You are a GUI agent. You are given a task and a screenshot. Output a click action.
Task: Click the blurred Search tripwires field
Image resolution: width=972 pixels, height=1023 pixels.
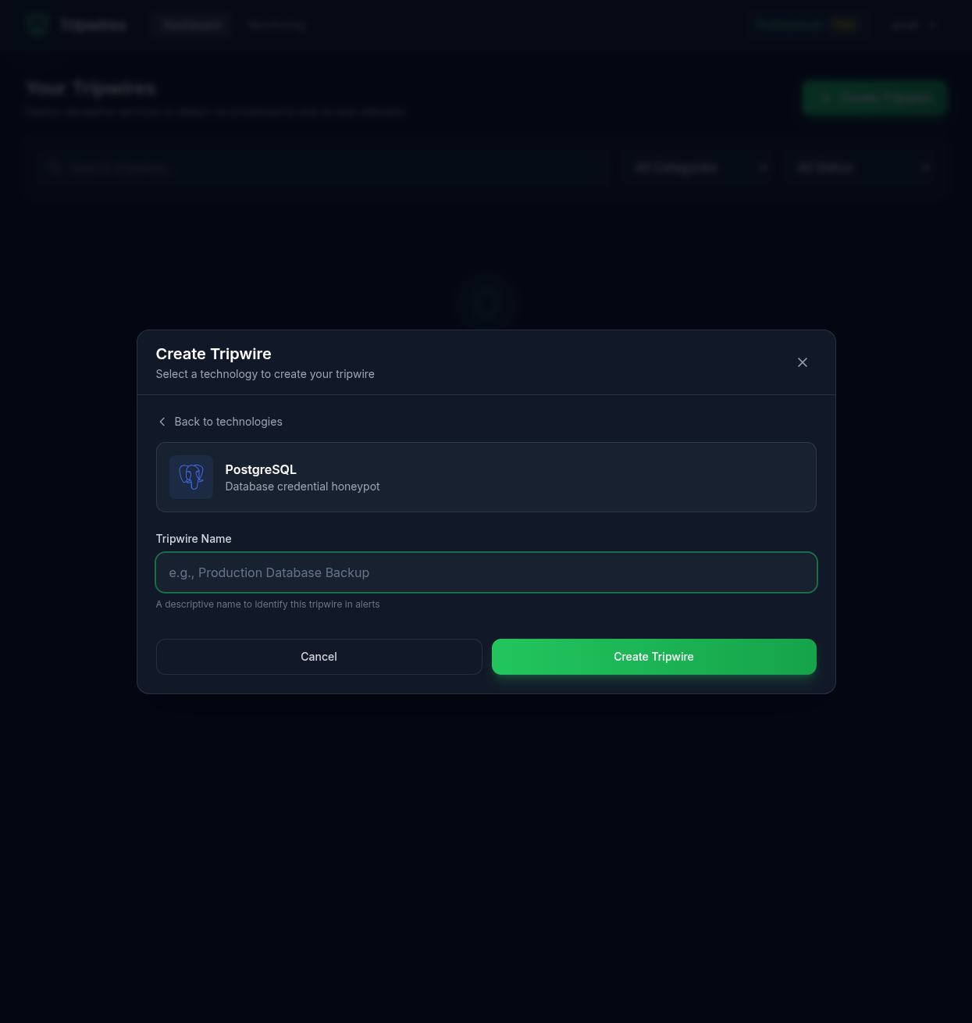pyautogui.click(x=322, y=167)
